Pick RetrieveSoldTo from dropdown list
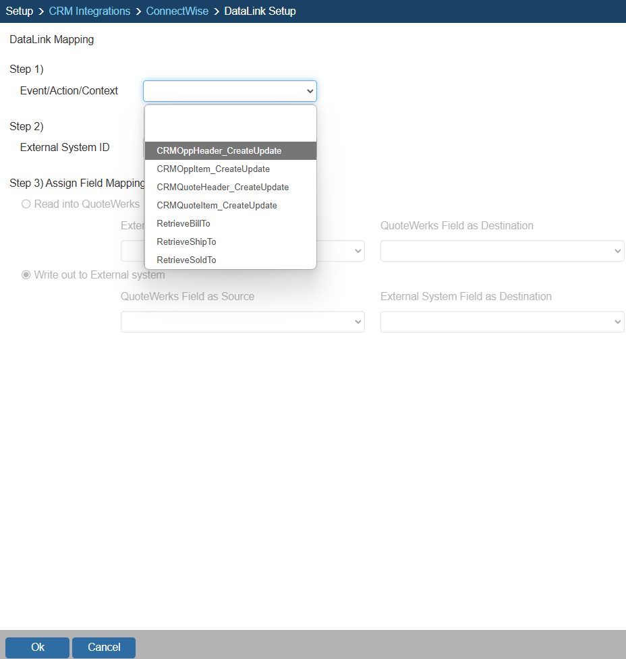626x659 pixels. [231, 260]
